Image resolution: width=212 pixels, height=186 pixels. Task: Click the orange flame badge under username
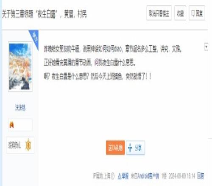click(x=11, y=125)
